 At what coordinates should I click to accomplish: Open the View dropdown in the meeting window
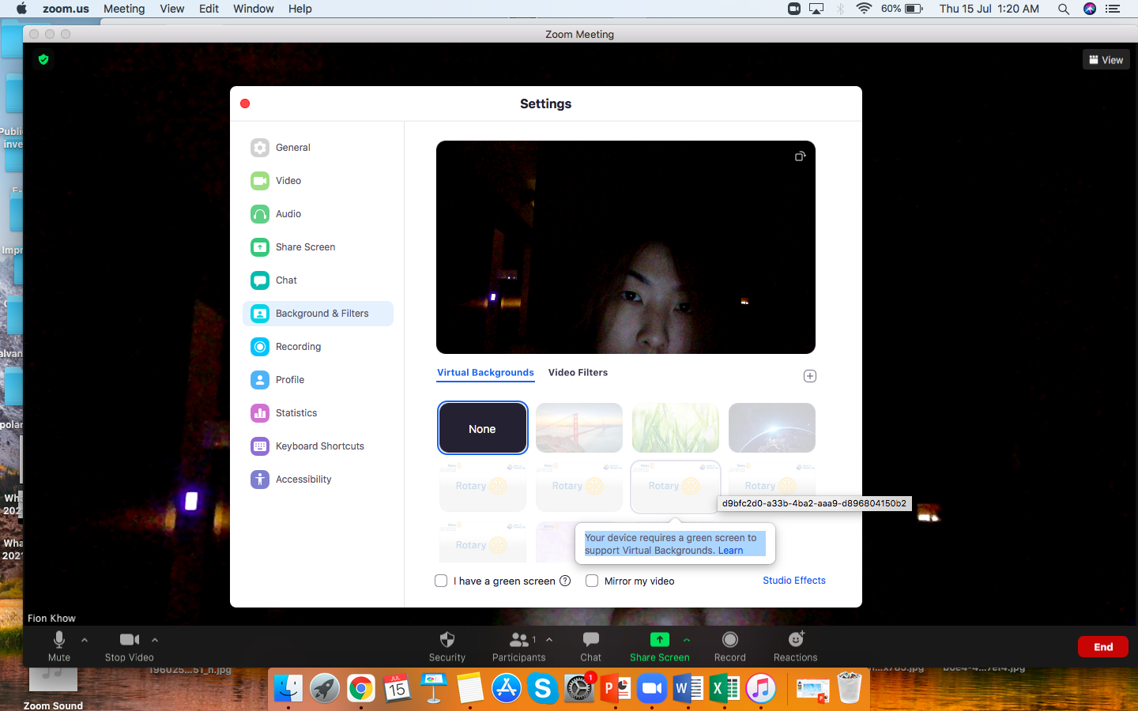tap(1106, 60)
